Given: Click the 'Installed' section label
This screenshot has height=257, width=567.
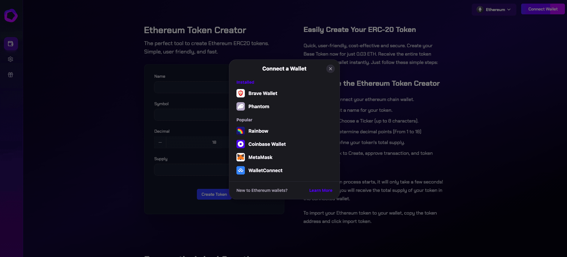Looking at the screenshot, I should click(x=245, y=82).
